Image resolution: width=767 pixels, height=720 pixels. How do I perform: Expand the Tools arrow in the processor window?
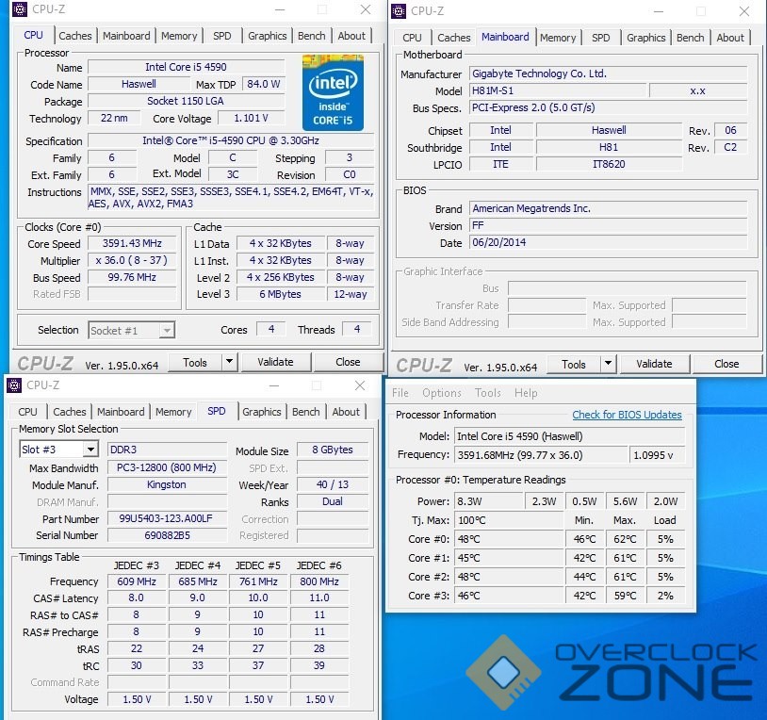point(229,362)
